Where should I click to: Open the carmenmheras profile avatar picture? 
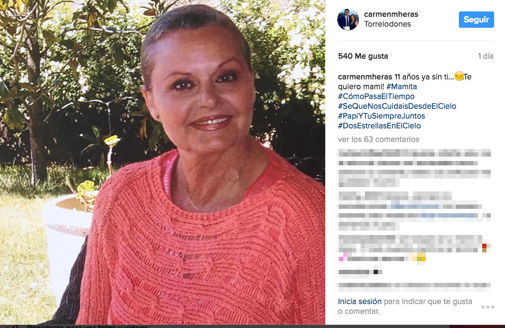tap(348, 20)
